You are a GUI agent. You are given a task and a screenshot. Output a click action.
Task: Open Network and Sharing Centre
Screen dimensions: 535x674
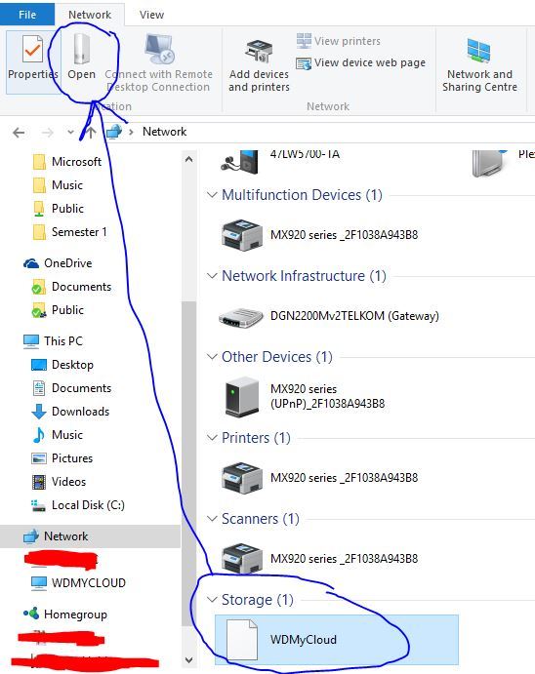pos(479,64)
